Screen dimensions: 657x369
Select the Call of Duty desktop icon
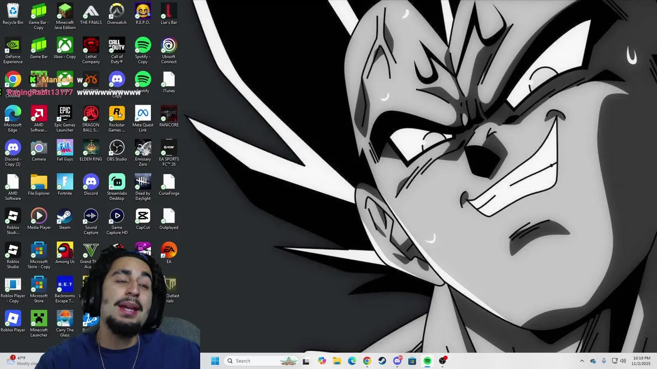coord(117,51)
